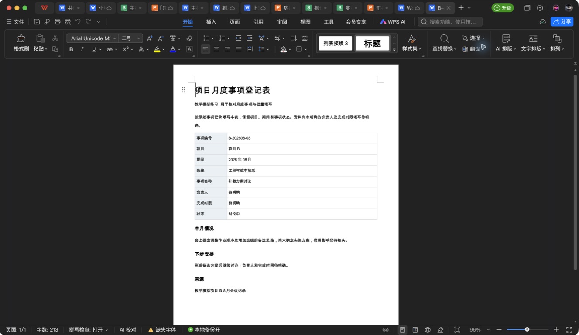The image size is (579, 335).
Task: Click the save icon in quick toolbar
Action: click(37, 22)
